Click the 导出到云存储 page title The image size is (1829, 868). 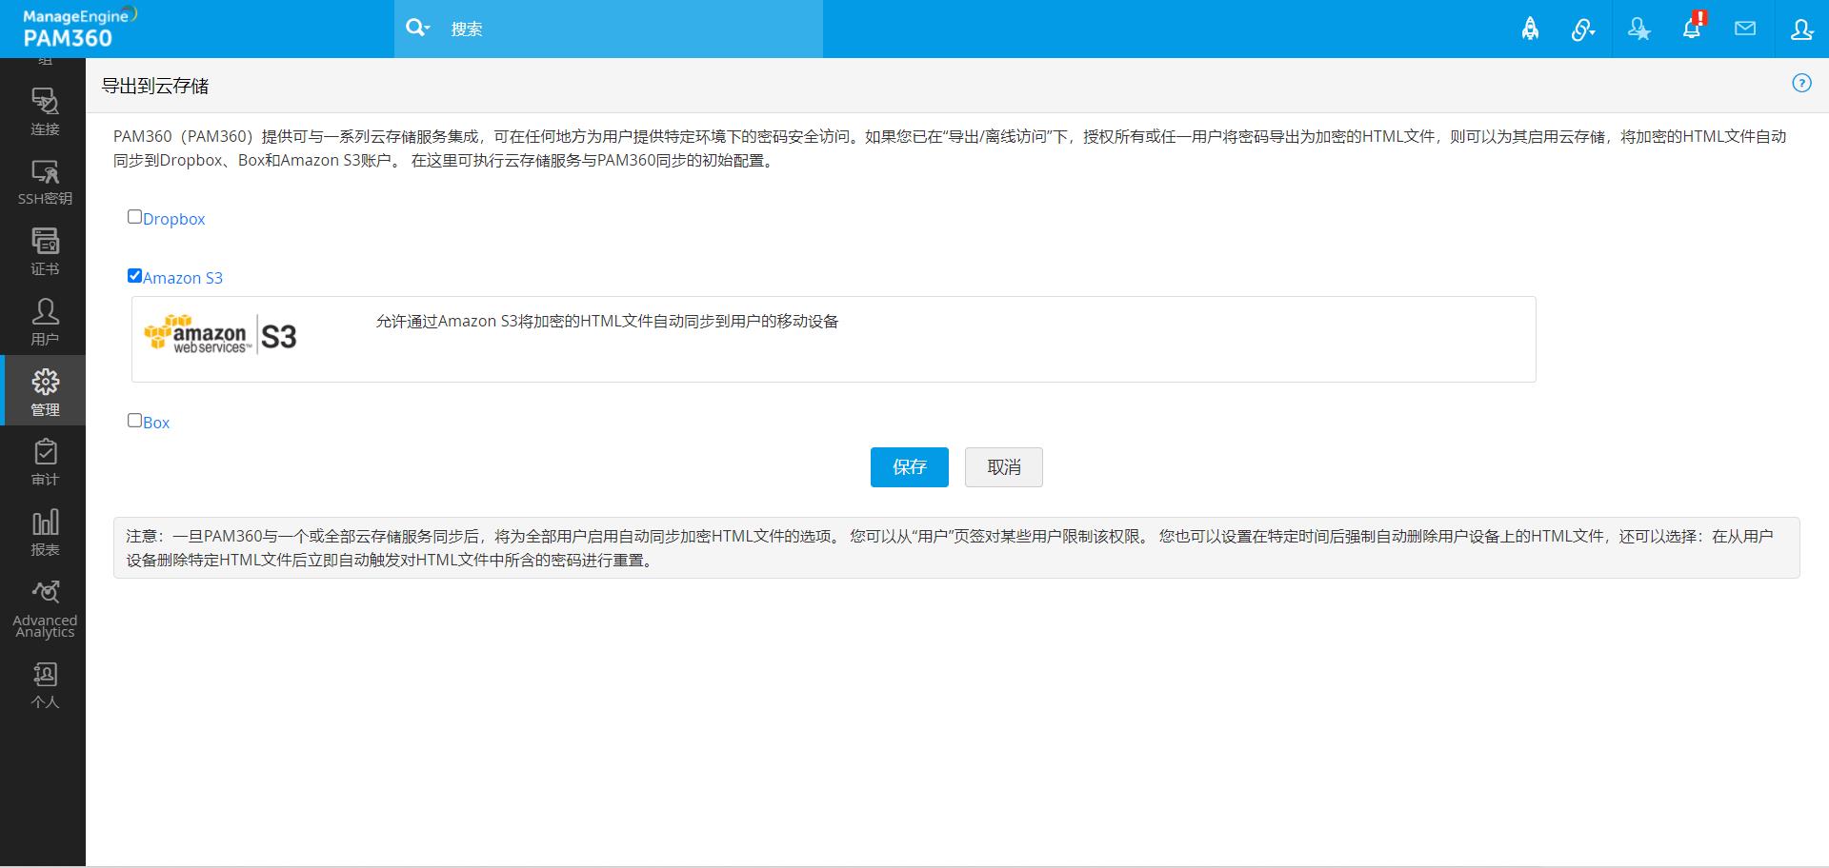coord(155,86)
